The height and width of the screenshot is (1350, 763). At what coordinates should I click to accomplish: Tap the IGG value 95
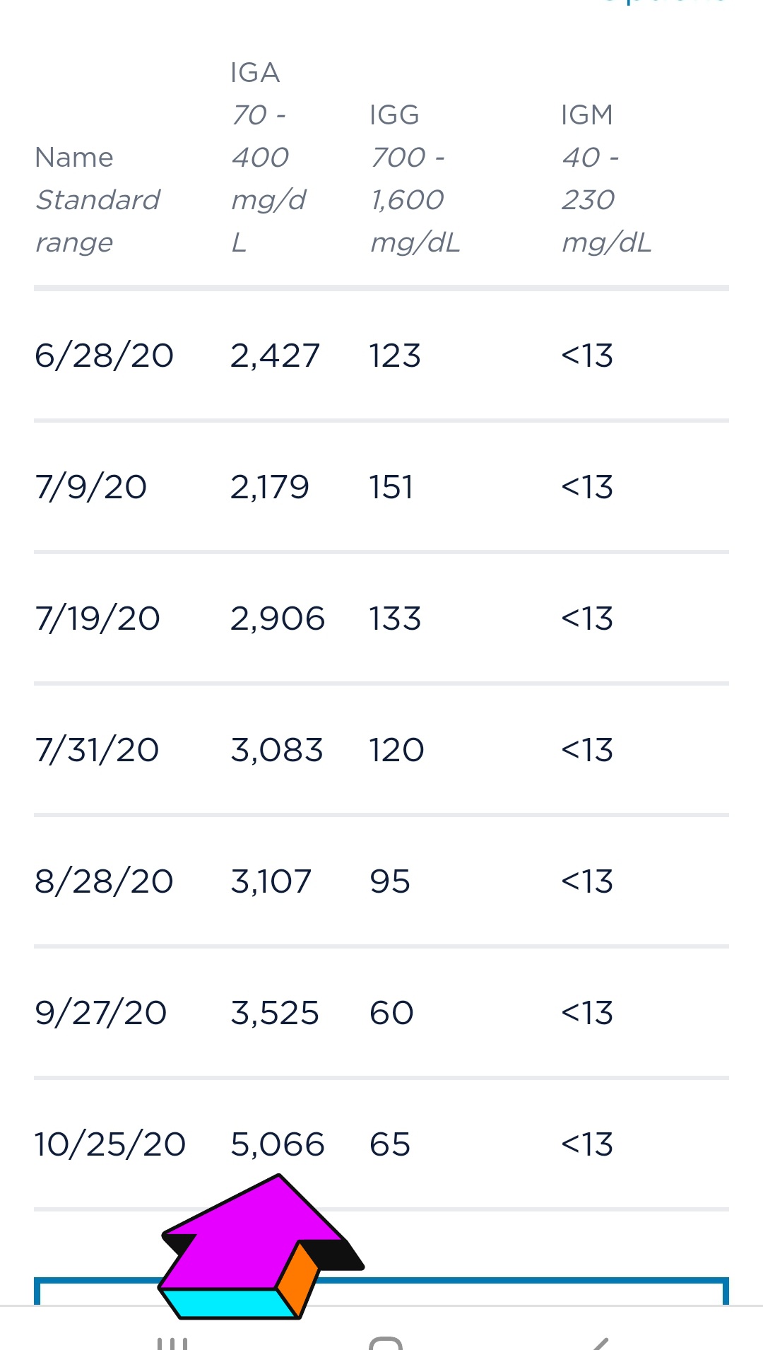pyautogui.click(x=390, y=881)
